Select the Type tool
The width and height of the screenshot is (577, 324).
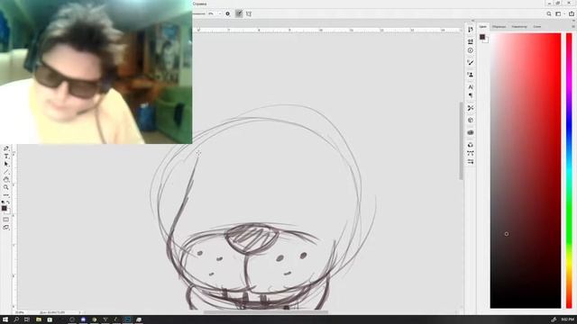coord(6,157)
